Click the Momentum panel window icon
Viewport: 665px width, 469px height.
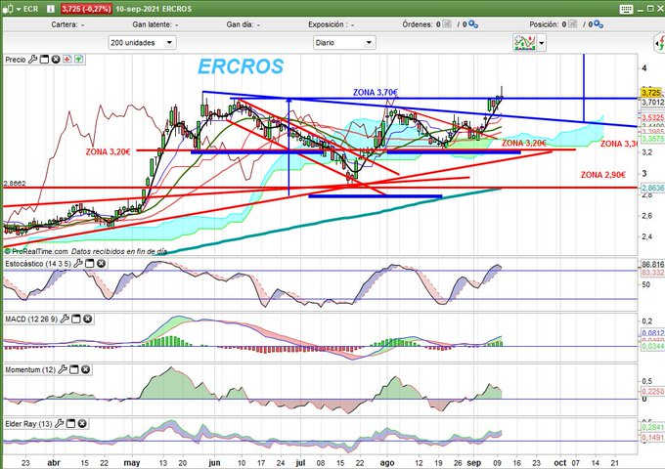(73, 369)
